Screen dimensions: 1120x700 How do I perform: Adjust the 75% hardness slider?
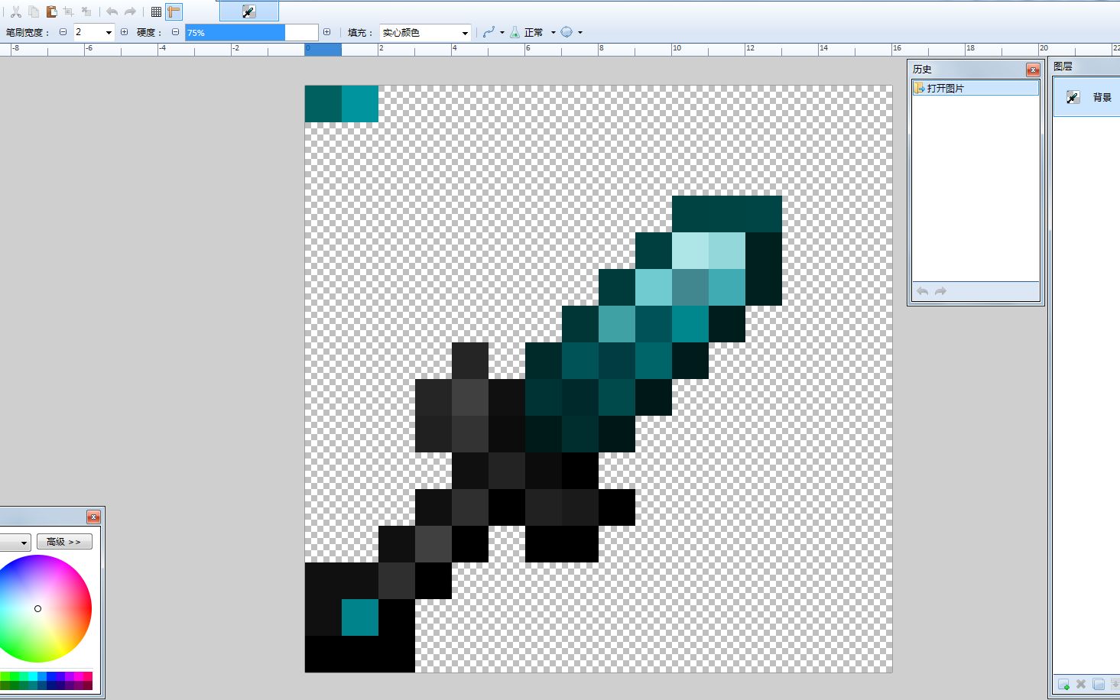tap(252, 32)
